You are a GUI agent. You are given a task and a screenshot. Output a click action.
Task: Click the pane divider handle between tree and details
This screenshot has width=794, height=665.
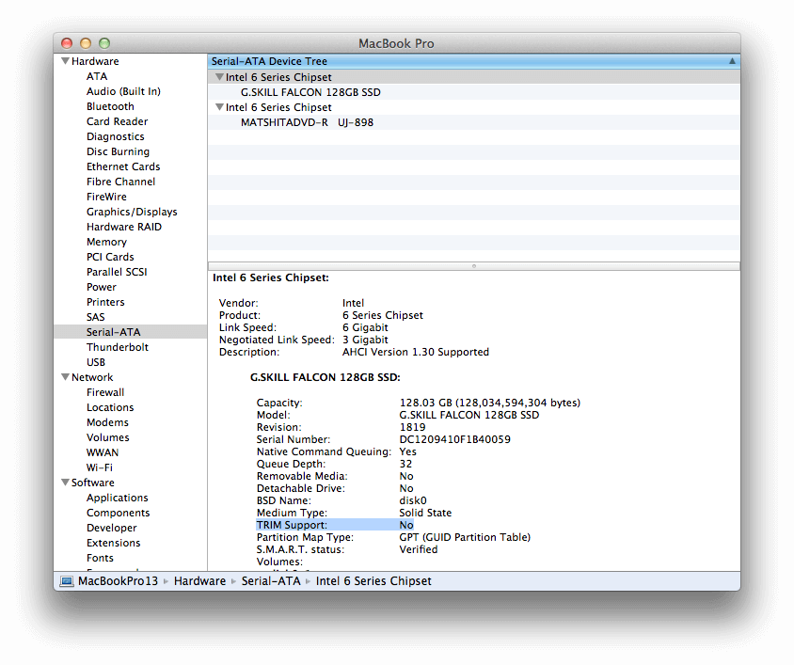pos(473,266)
